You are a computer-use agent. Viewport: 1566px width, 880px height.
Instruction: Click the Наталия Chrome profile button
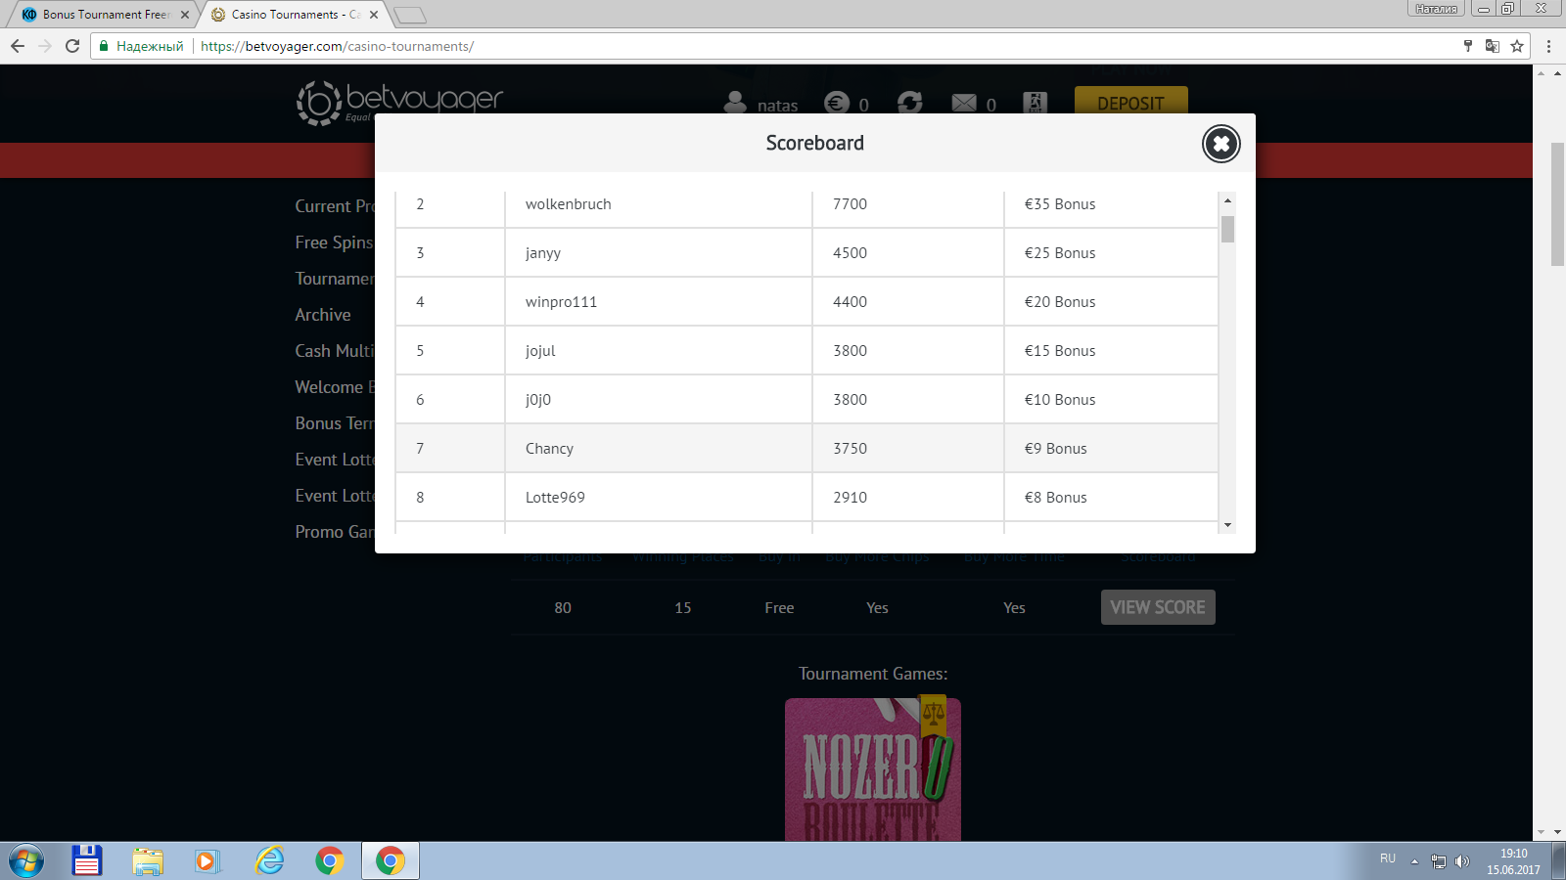1436,9
